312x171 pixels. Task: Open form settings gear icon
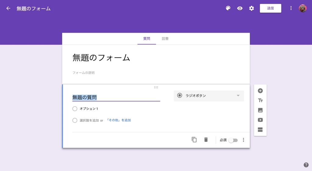251,8
